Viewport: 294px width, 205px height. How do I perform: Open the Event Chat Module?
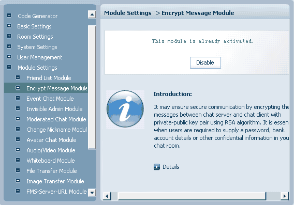pos(50,99)
